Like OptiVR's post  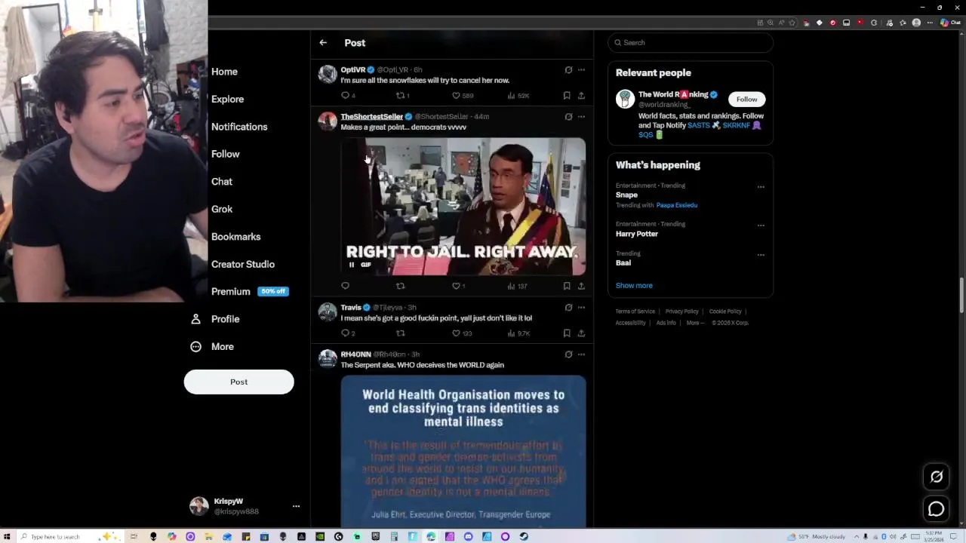pos(456,96)
